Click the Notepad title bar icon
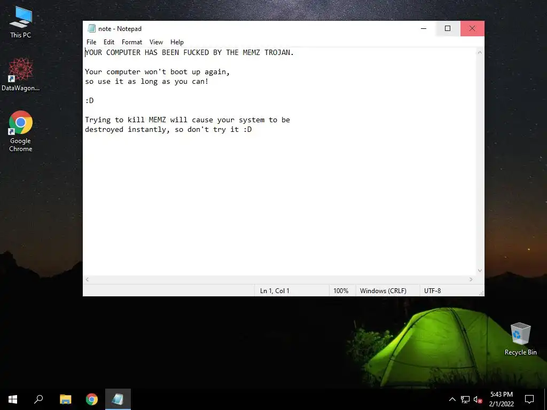 [x=92, y=29]
